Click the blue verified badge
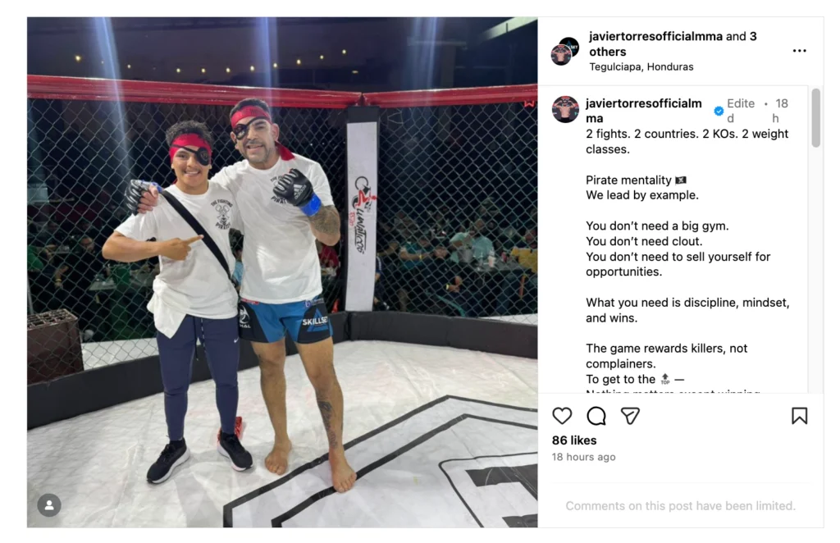840x543 pixels. tap(719, 111)
